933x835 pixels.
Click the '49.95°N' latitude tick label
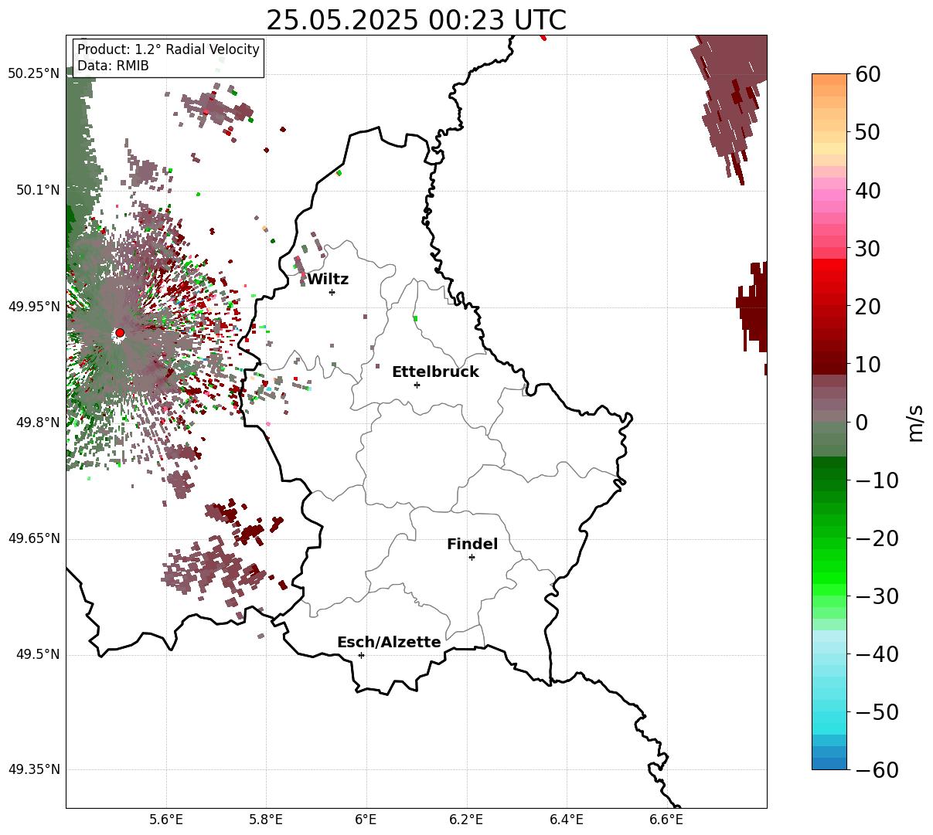pyautogui.click(x=34, y=307)
